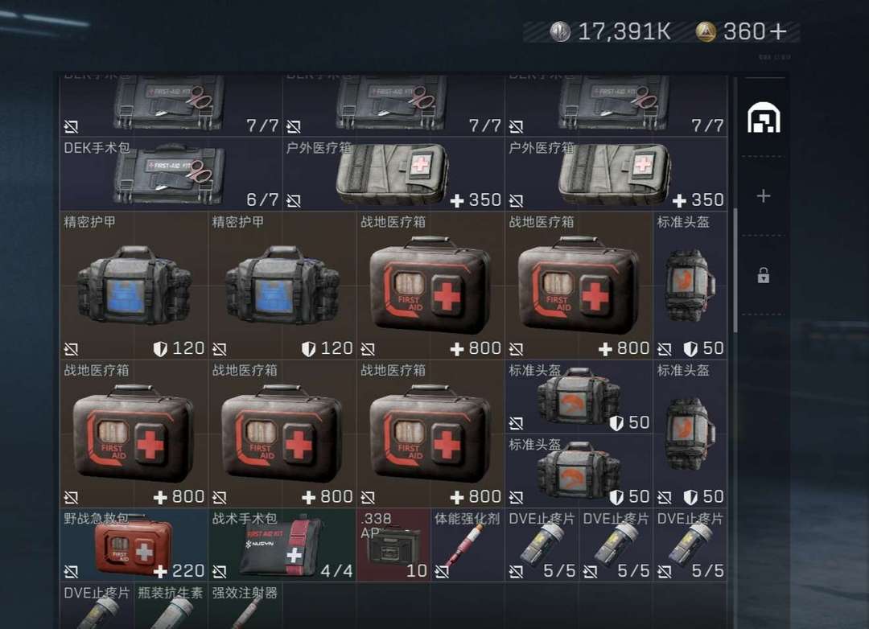
Task: Select the .338 AP ammo box
Action: 393,545
